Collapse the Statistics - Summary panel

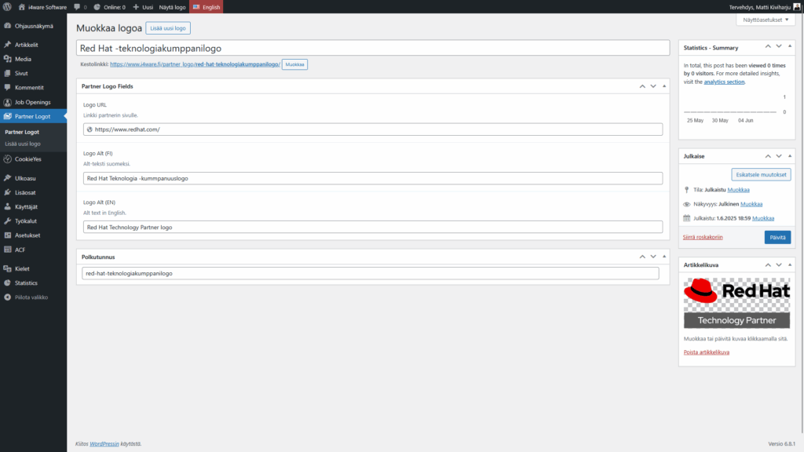[790, 46]
